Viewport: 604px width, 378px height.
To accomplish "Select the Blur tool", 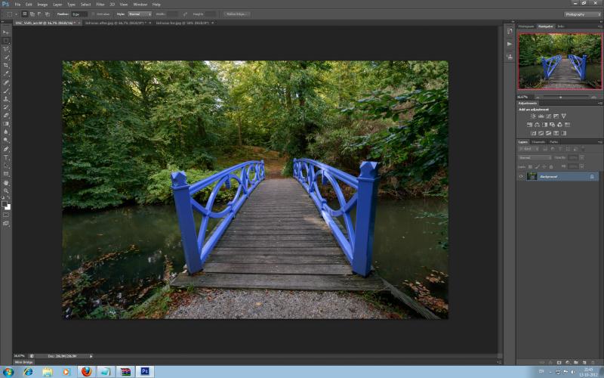I will point(6,132).
